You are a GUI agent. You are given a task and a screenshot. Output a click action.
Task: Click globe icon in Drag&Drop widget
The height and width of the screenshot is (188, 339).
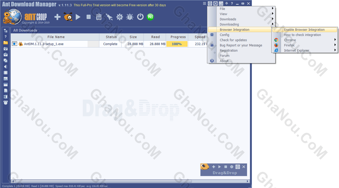[238, 167]
